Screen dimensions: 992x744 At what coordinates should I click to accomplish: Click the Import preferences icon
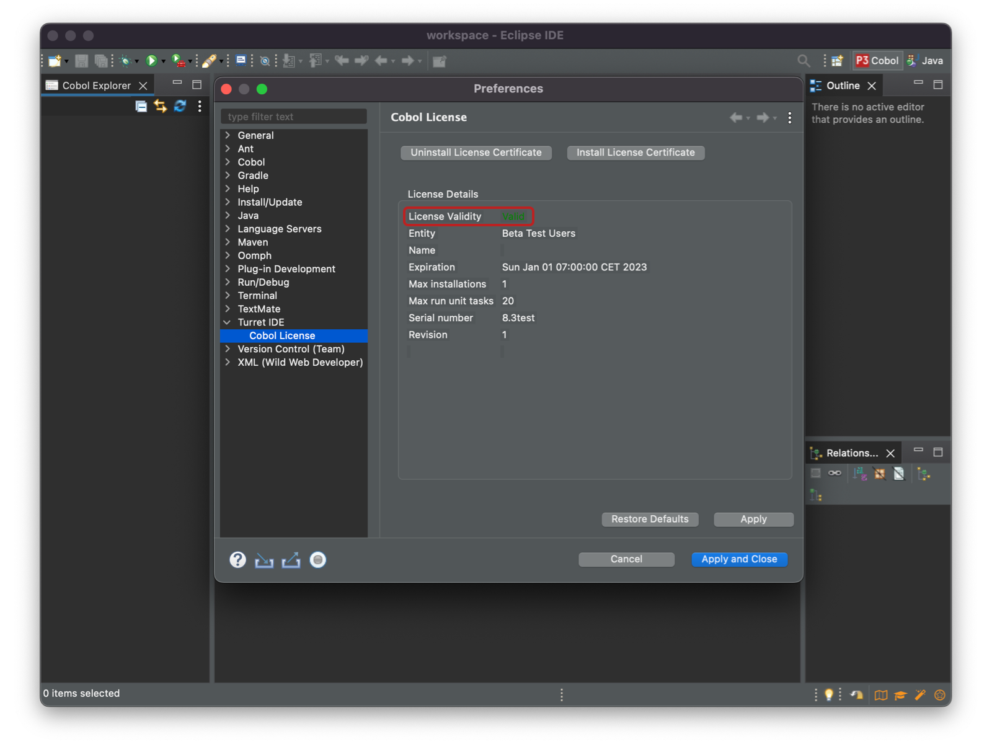click(264, 560)
